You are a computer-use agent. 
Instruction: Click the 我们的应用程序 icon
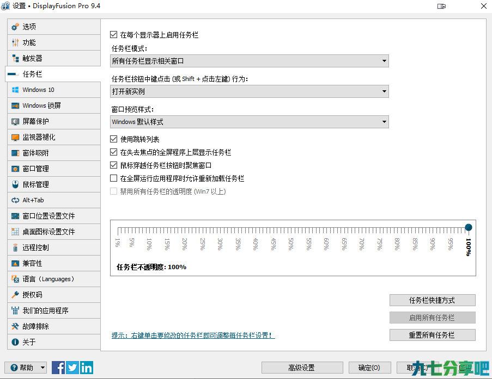(15, 310)
